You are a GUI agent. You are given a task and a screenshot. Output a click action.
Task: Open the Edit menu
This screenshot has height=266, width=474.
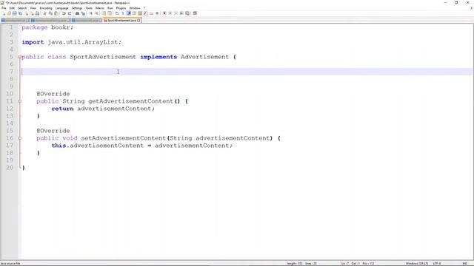tap(12, 8)
